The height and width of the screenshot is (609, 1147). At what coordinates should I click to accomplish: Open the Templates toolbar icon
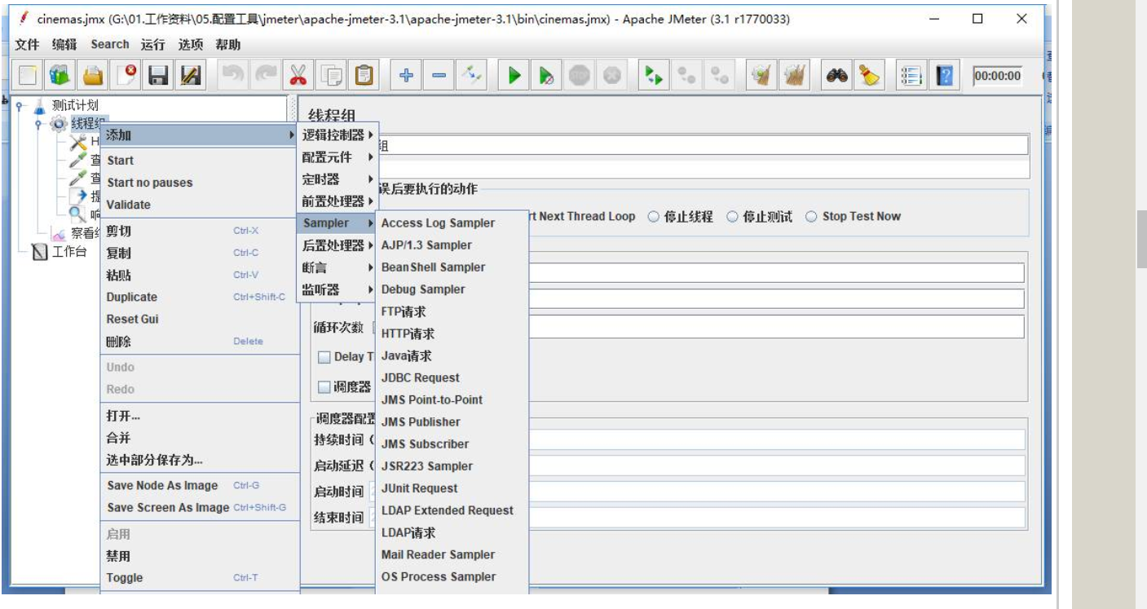[x=60, y=76]
